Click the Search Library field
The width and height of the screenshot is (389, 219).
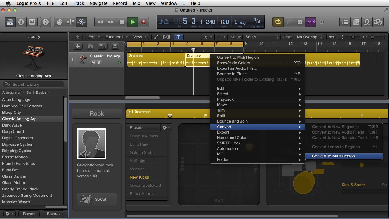(34, 84)
